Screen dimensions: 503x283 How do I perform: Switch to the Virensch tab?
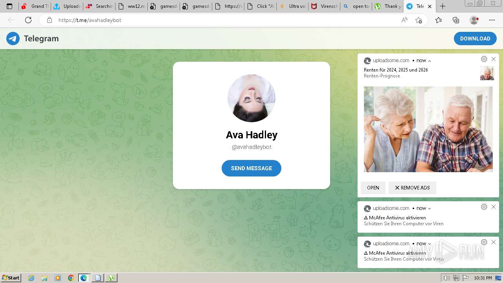tap(325, 6)
